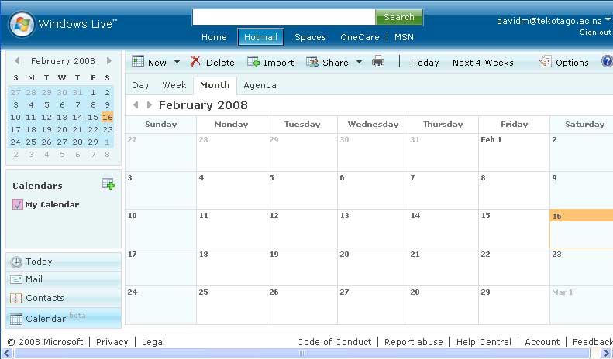This screenshot has height=359, width=613.
Task: Open the Privacy footer link
Action: pos(112,342)
